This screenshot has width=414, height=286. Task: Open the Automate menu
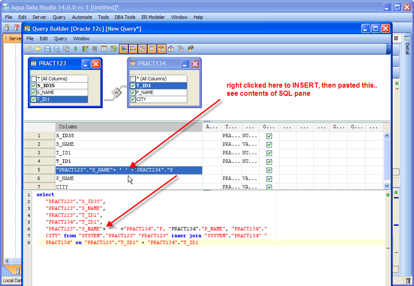82,17
